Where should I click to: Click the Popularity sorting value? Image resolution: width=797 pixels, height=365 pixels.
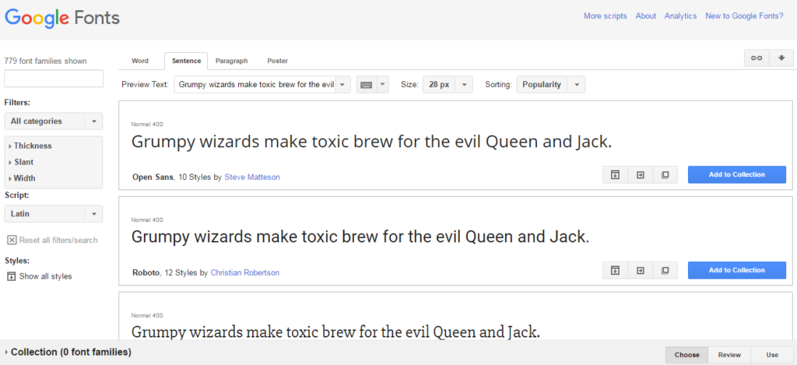pyautogui.click(x=542, y=85)
